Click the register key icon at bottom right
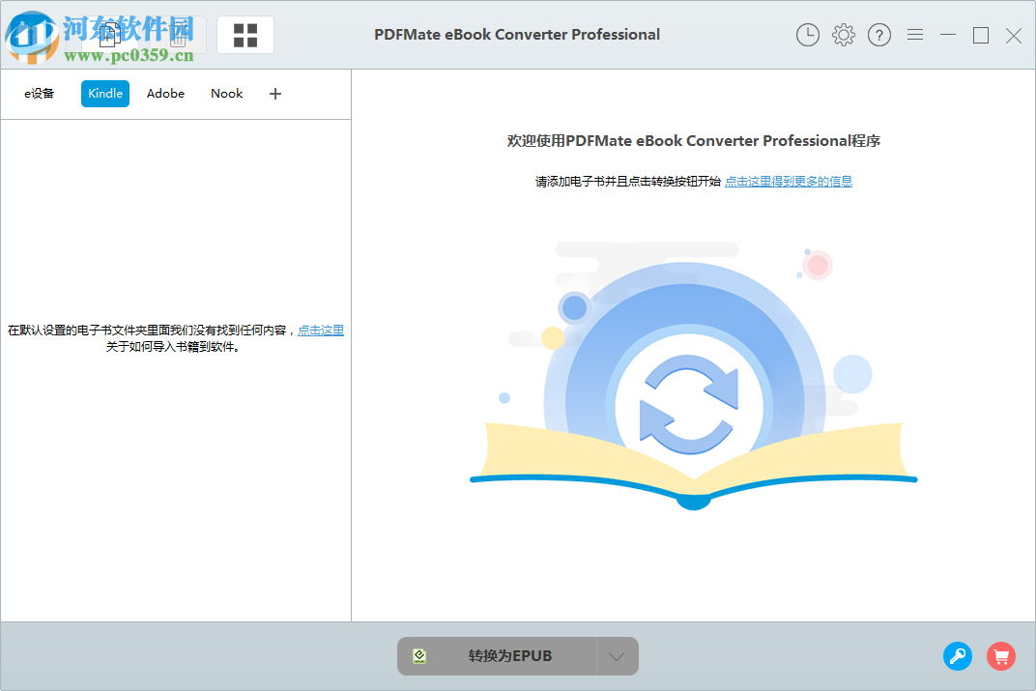This screenshot has width=1036, height=691. (958, 656)
